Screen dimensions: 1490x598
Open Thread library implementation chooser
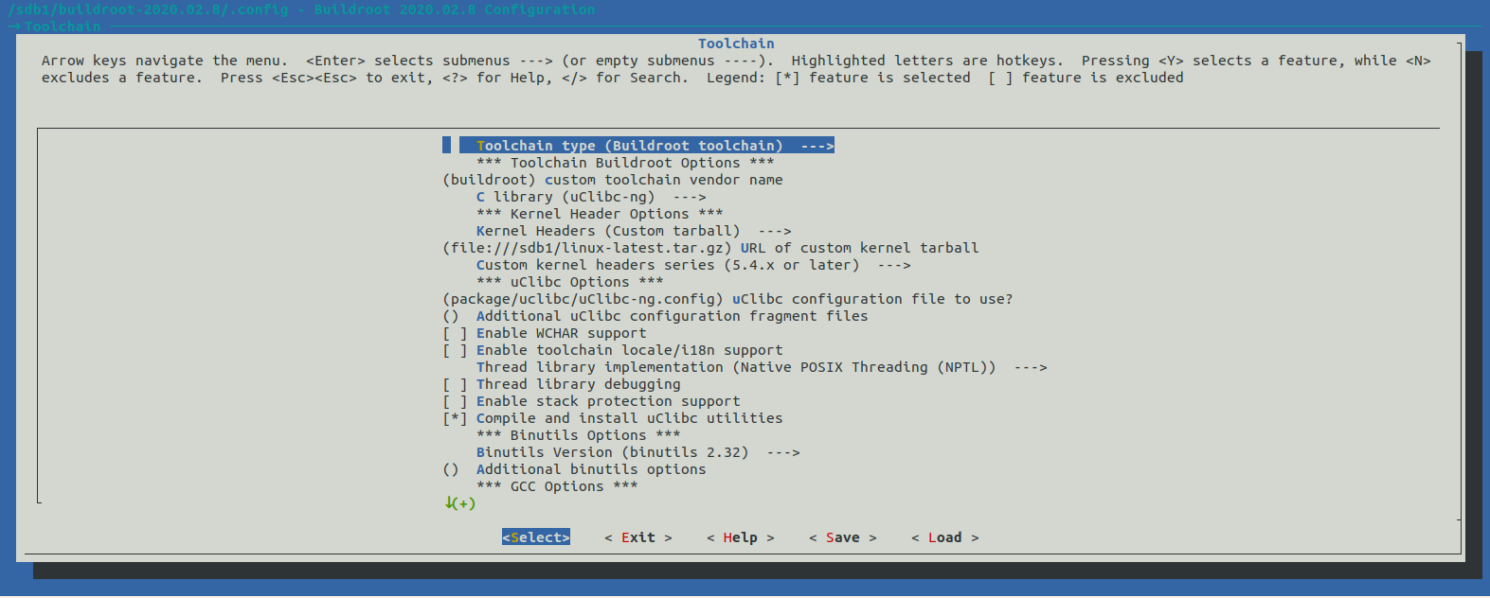coord(762,367)
